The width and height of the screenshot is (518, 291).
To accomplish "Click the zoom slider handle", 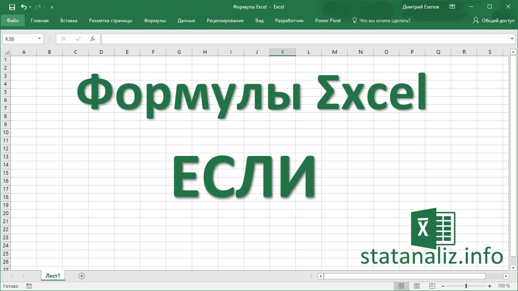I will click(x=467, y=286).
